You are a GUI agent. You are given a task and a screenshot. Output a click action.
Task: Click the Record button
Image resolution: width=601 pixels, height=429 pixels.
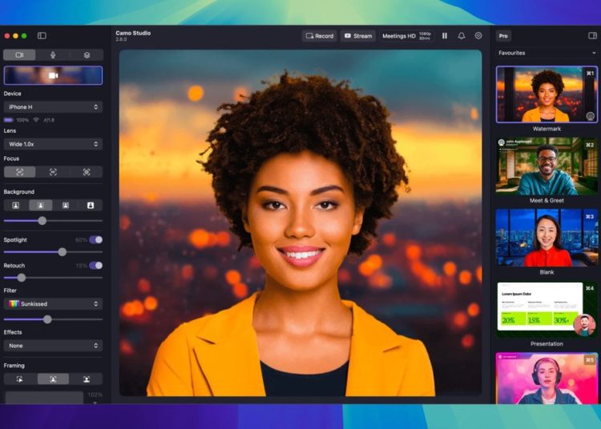tap(319, 36)
